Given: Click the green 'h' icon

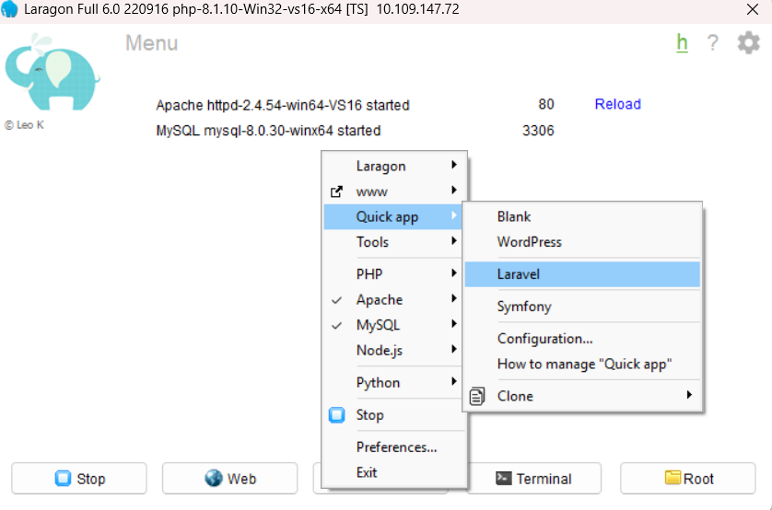Looking at the screenshot, I should pyautogui.click(x=682, y=42).
